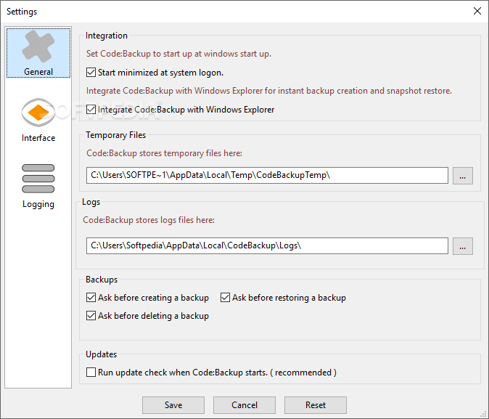The width and height of the screenshot is (489, 419).
Task: Click 'Code:Backup stores logs files here:' text
Action: 149,220
